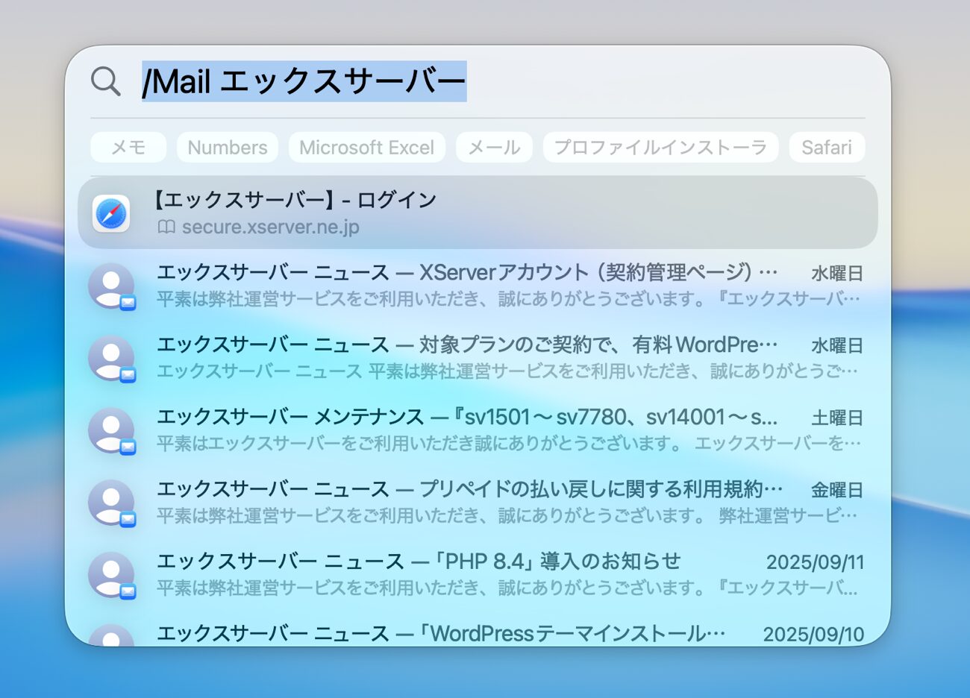The image size is (970, 698).
Task: Click contact avatar of XServerアカウント mail result
Action: [x=111, y=285]
